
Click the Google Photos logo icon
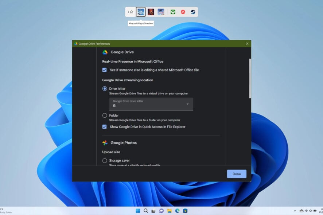tap(105, 142)
